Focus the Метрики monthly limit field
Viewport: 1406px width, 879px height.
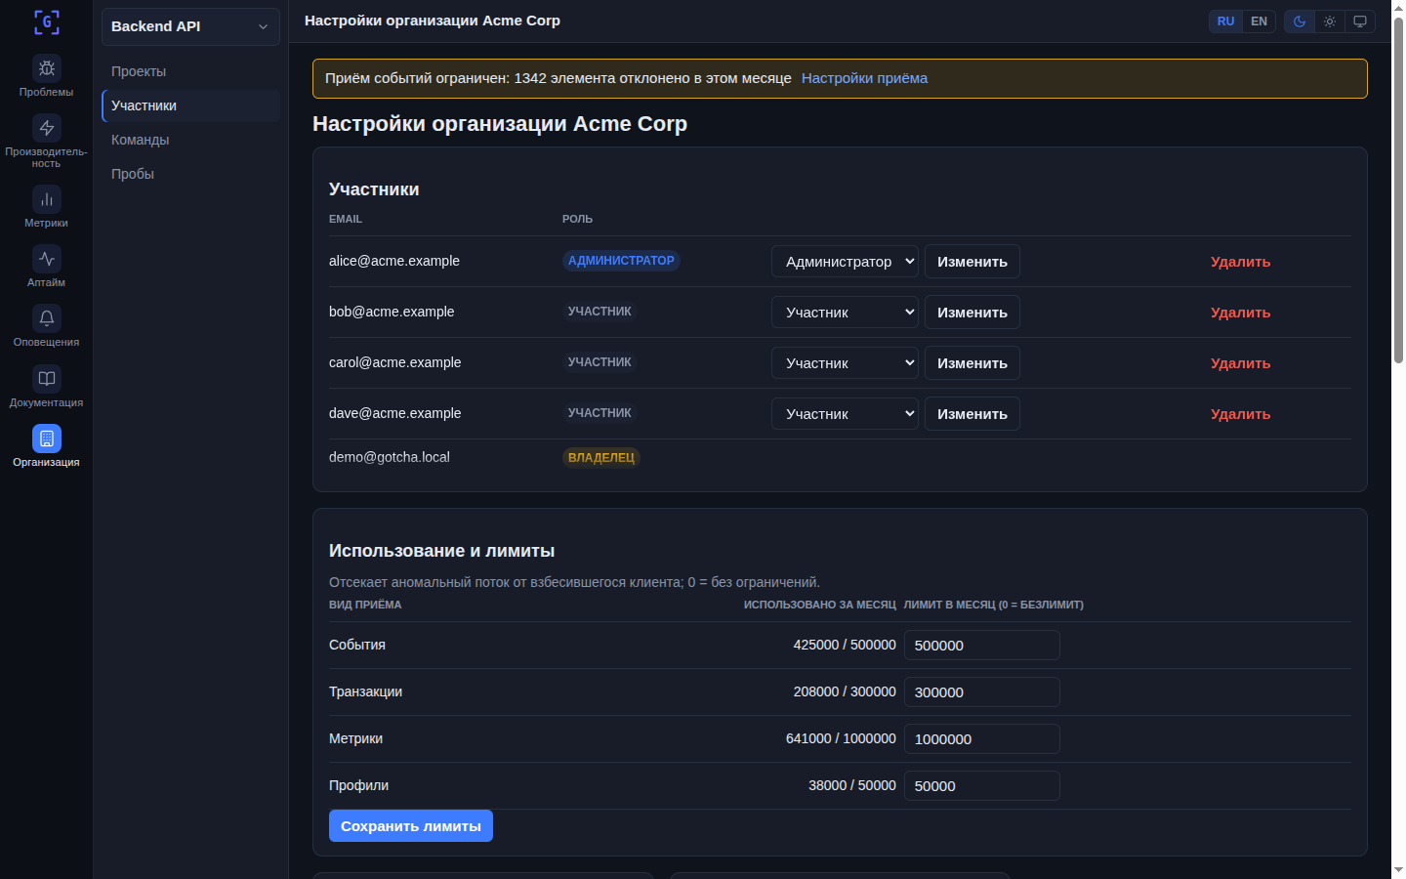(x=982, y=739)
